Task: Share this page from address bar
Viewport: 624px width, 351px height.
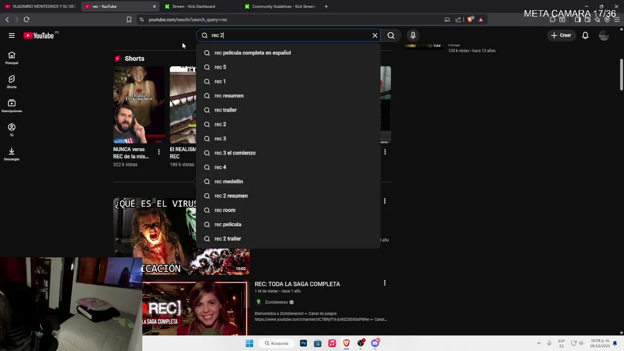Action: coord(458,19)
